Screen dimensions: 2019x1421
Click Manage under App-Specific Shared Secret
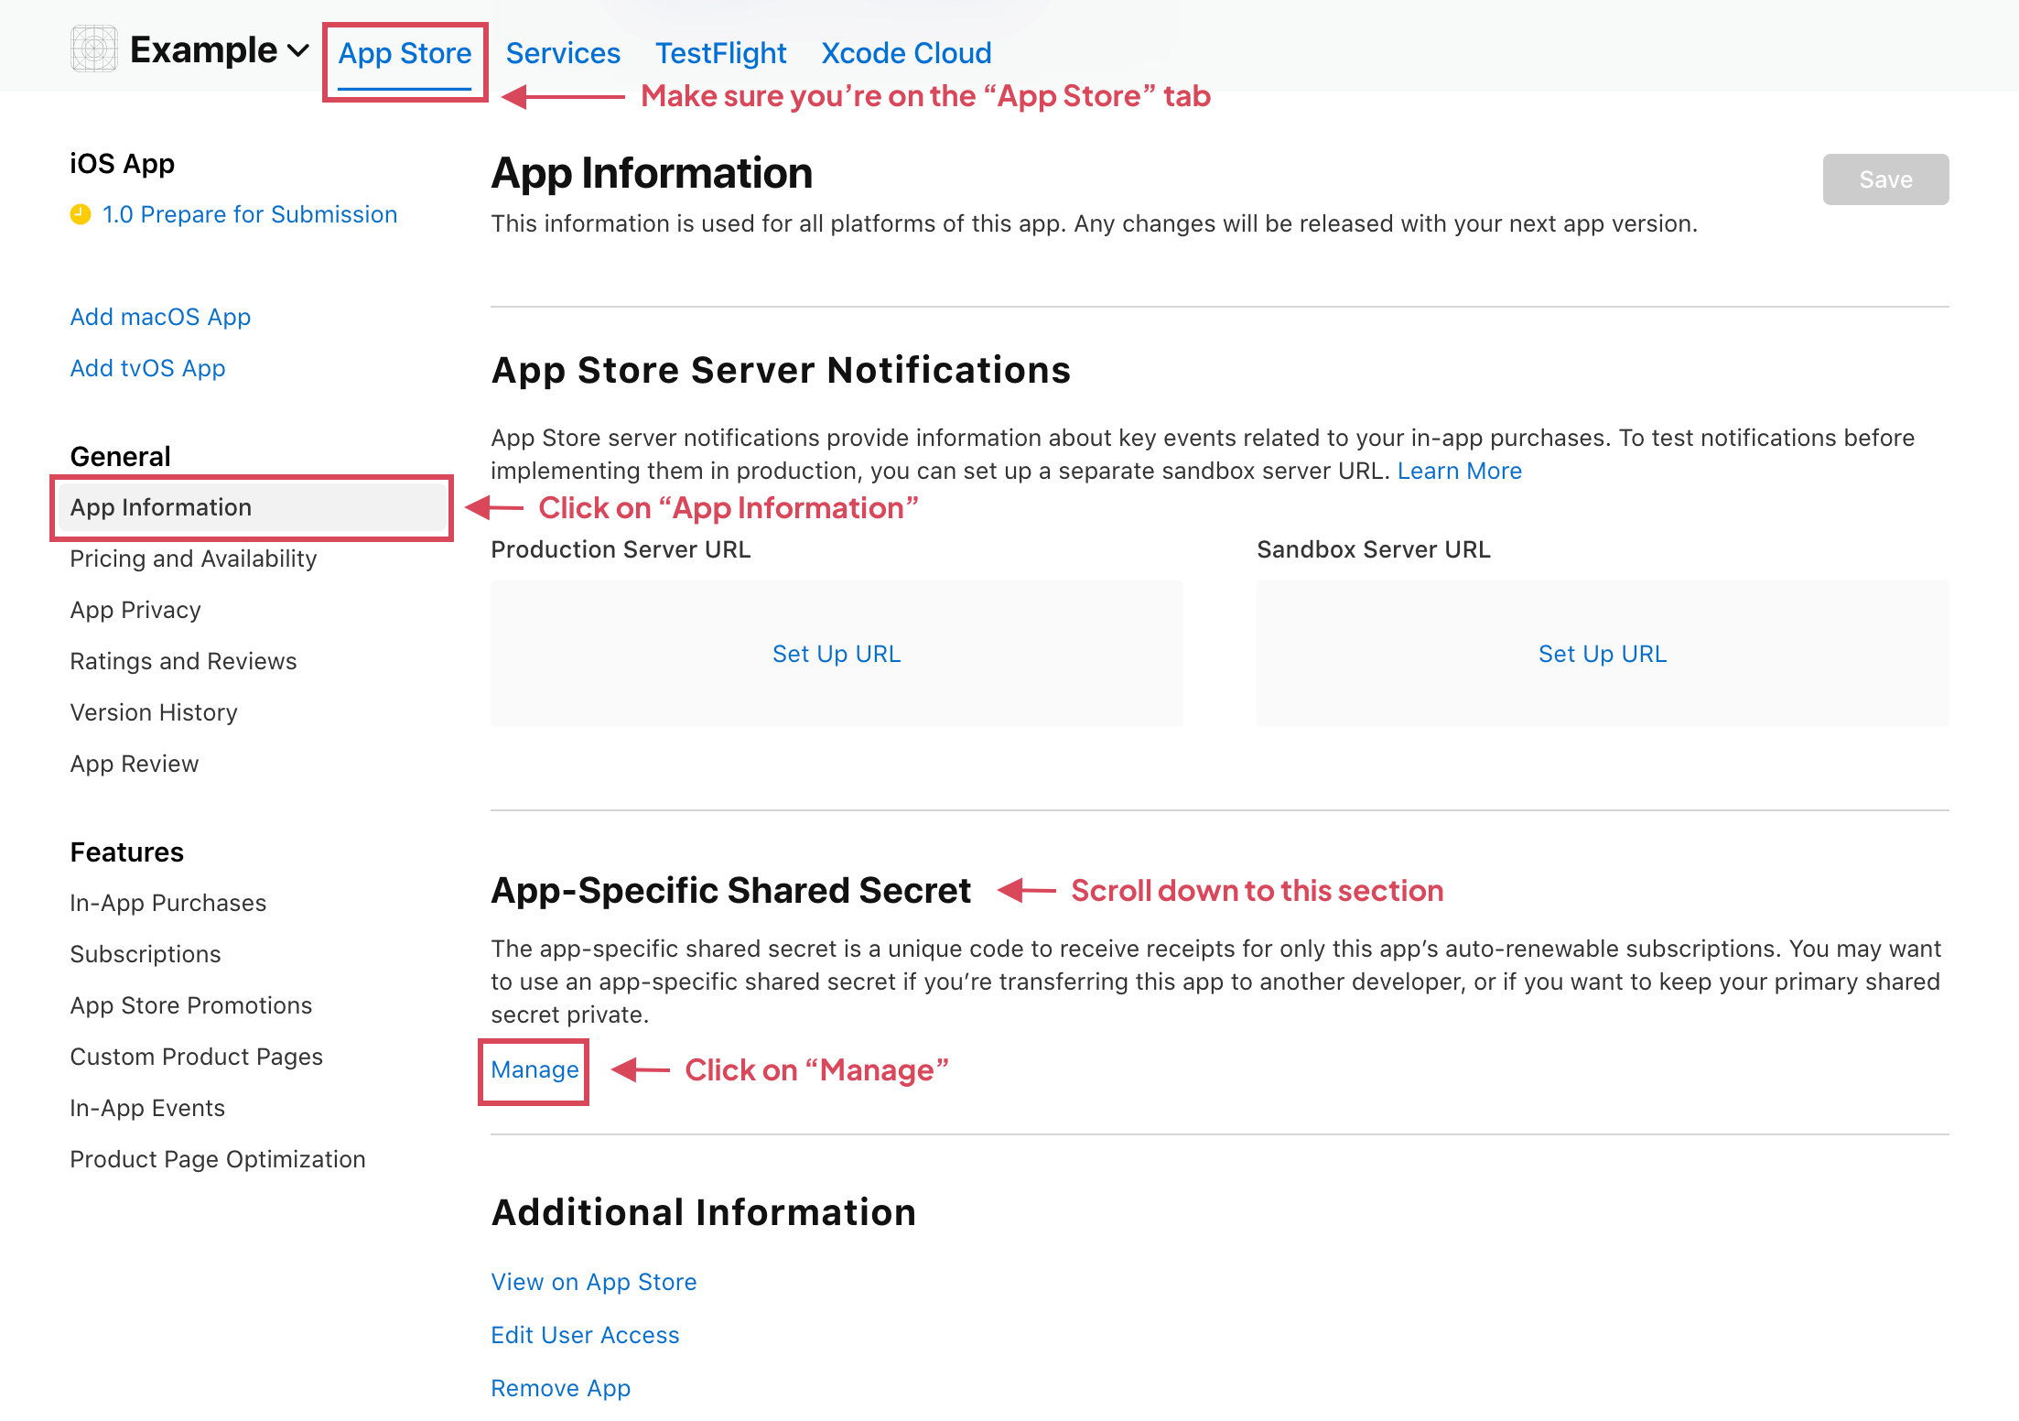point(534,1069)
